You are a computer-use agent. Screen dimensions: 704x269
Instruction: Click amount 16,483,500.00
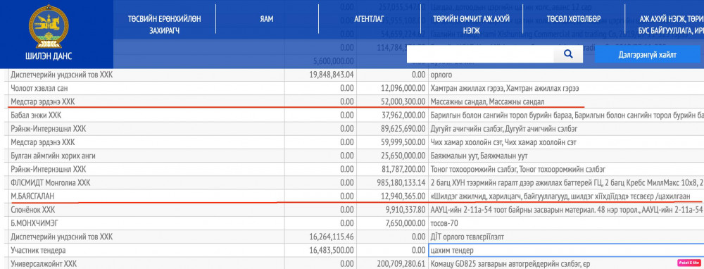point(332,250)
